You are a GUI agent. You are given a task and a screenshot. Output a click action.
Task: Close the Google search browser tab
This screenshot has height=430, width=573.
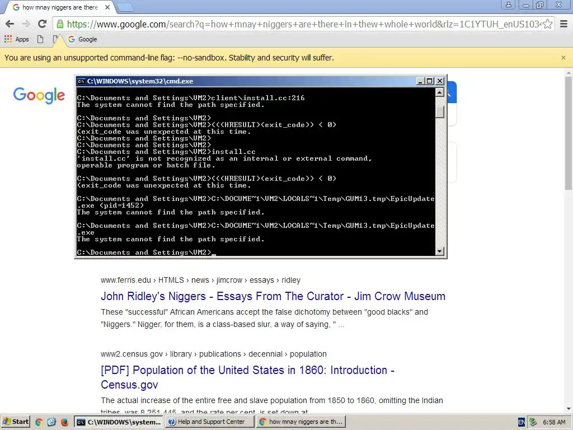(x=107, y=7)
